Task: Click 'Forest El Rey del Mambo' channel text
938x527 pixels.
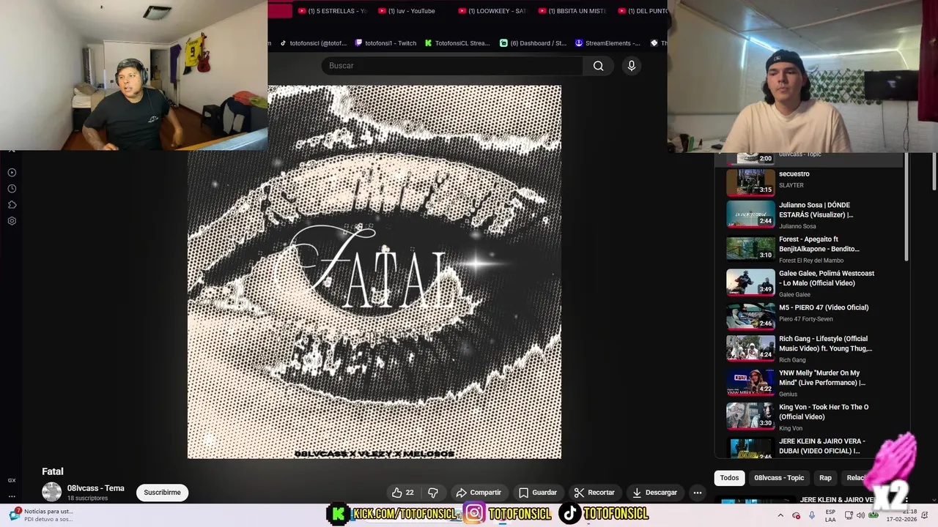Action: pos(811,261)
